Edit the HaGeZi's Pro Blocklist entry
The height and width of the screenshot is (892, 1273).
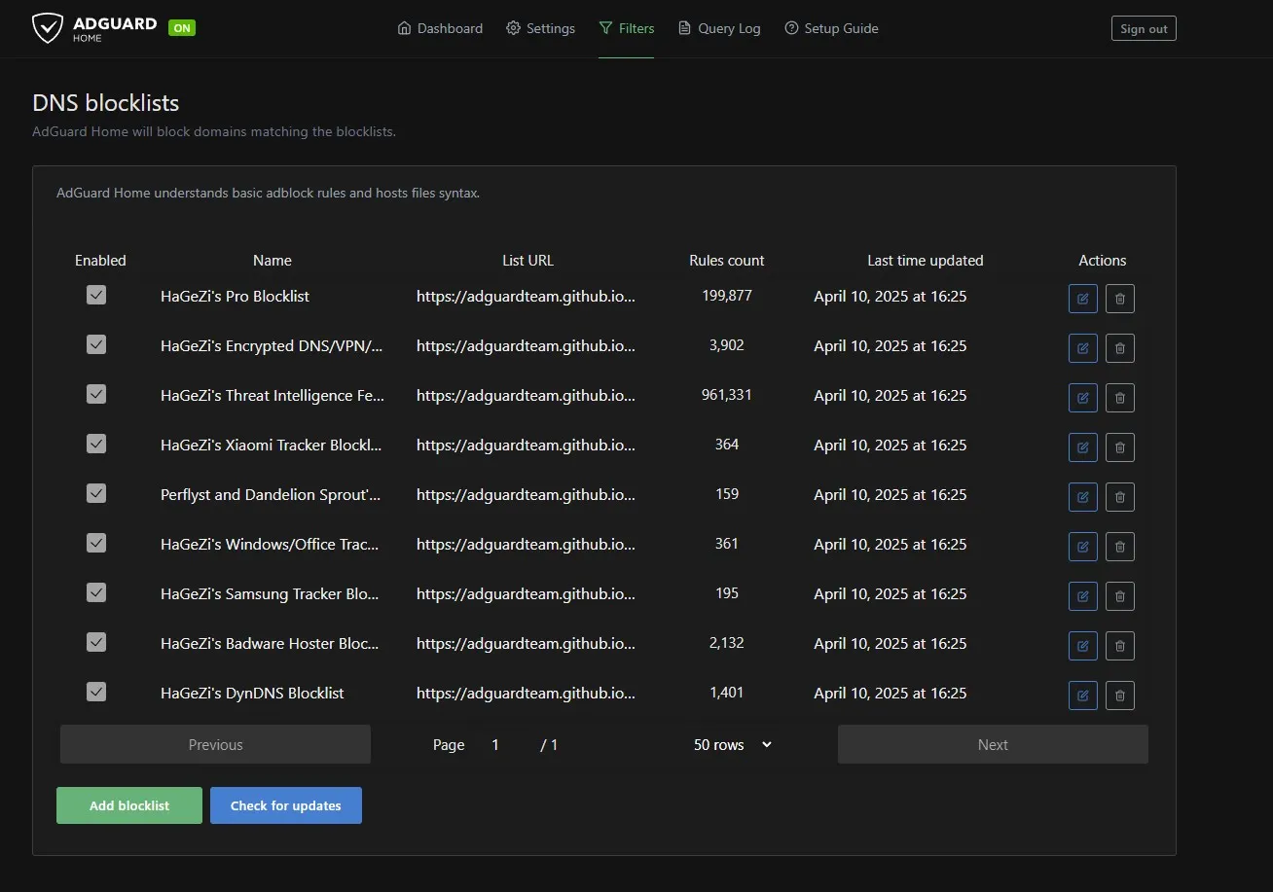tap(1082, 299)
